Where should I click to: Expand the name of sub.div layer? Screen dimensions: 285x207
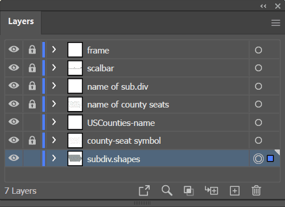(54, 86)
